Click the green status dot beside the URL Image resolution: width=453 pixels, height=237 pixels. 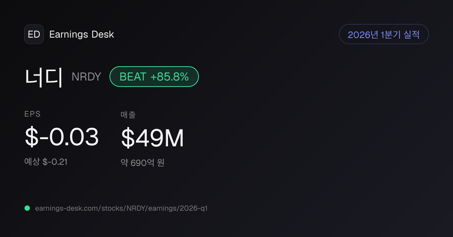(27, 208)
